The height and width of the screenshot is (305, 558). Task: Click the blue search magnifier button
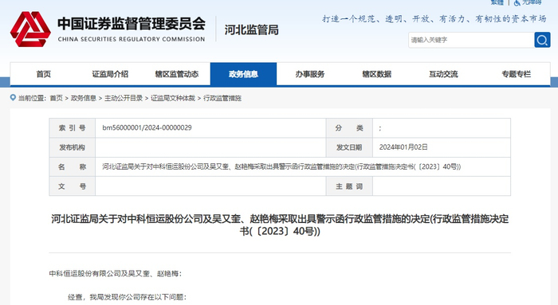point(542,40)
